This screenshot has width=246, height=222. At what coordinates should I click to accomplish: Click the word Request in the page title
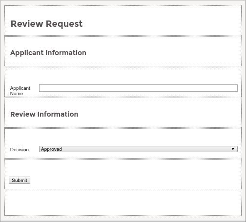64,24
